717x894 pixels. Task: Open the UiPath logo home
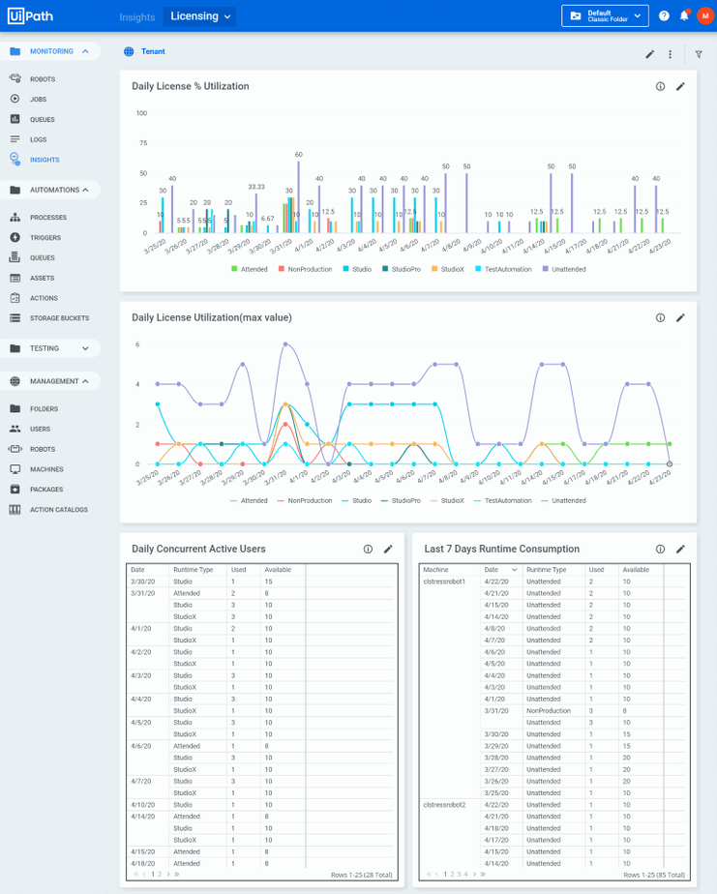tap(30, 15)
